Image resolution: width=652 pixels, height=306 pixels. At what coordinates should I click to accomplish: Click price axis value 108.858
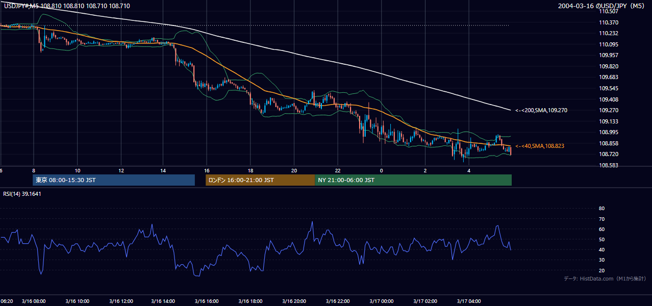pyautogui.click(x=608, y=143)
